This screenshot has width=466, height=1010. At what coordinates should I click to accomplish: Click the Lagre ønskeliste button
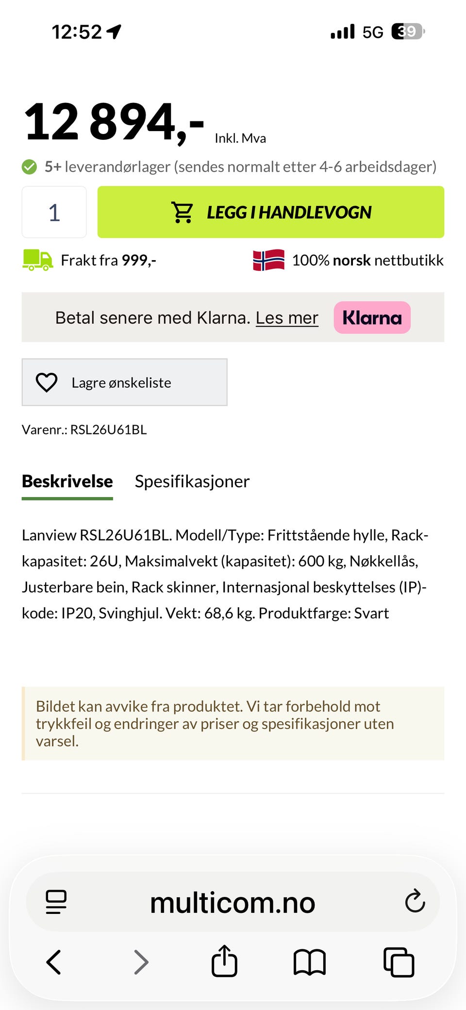(124, 382)
